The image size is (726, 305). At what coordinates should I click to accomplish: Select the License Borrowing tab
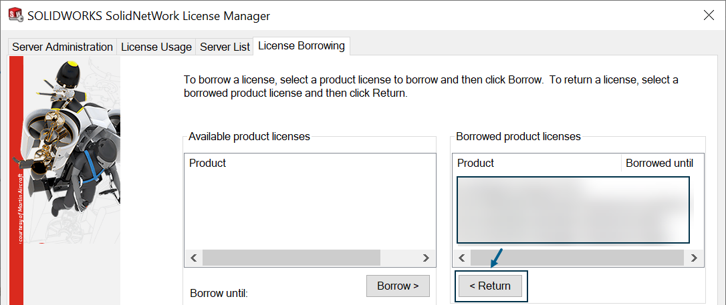(301, 46)
